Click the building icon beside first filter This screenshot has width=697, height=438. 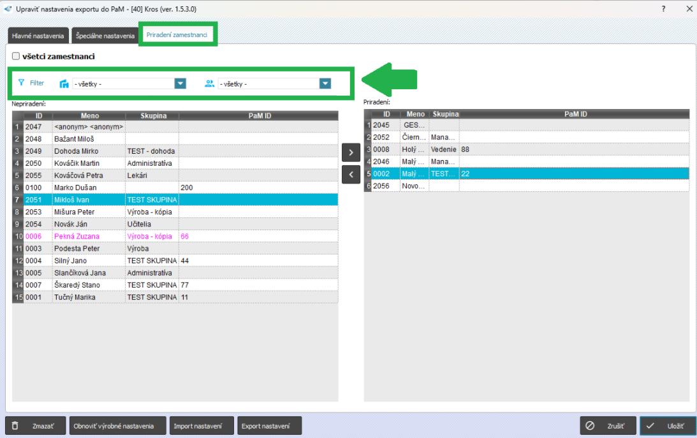(63, 84)
